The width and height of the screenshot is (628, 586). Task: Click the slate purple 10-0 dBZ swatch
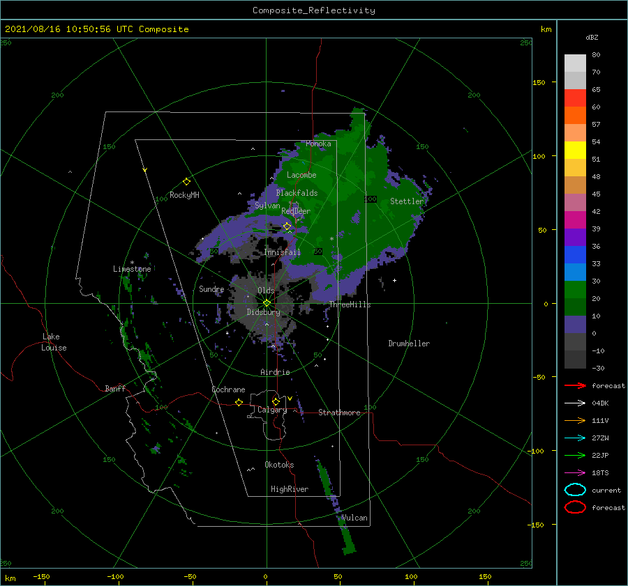(x=575, y=324)
